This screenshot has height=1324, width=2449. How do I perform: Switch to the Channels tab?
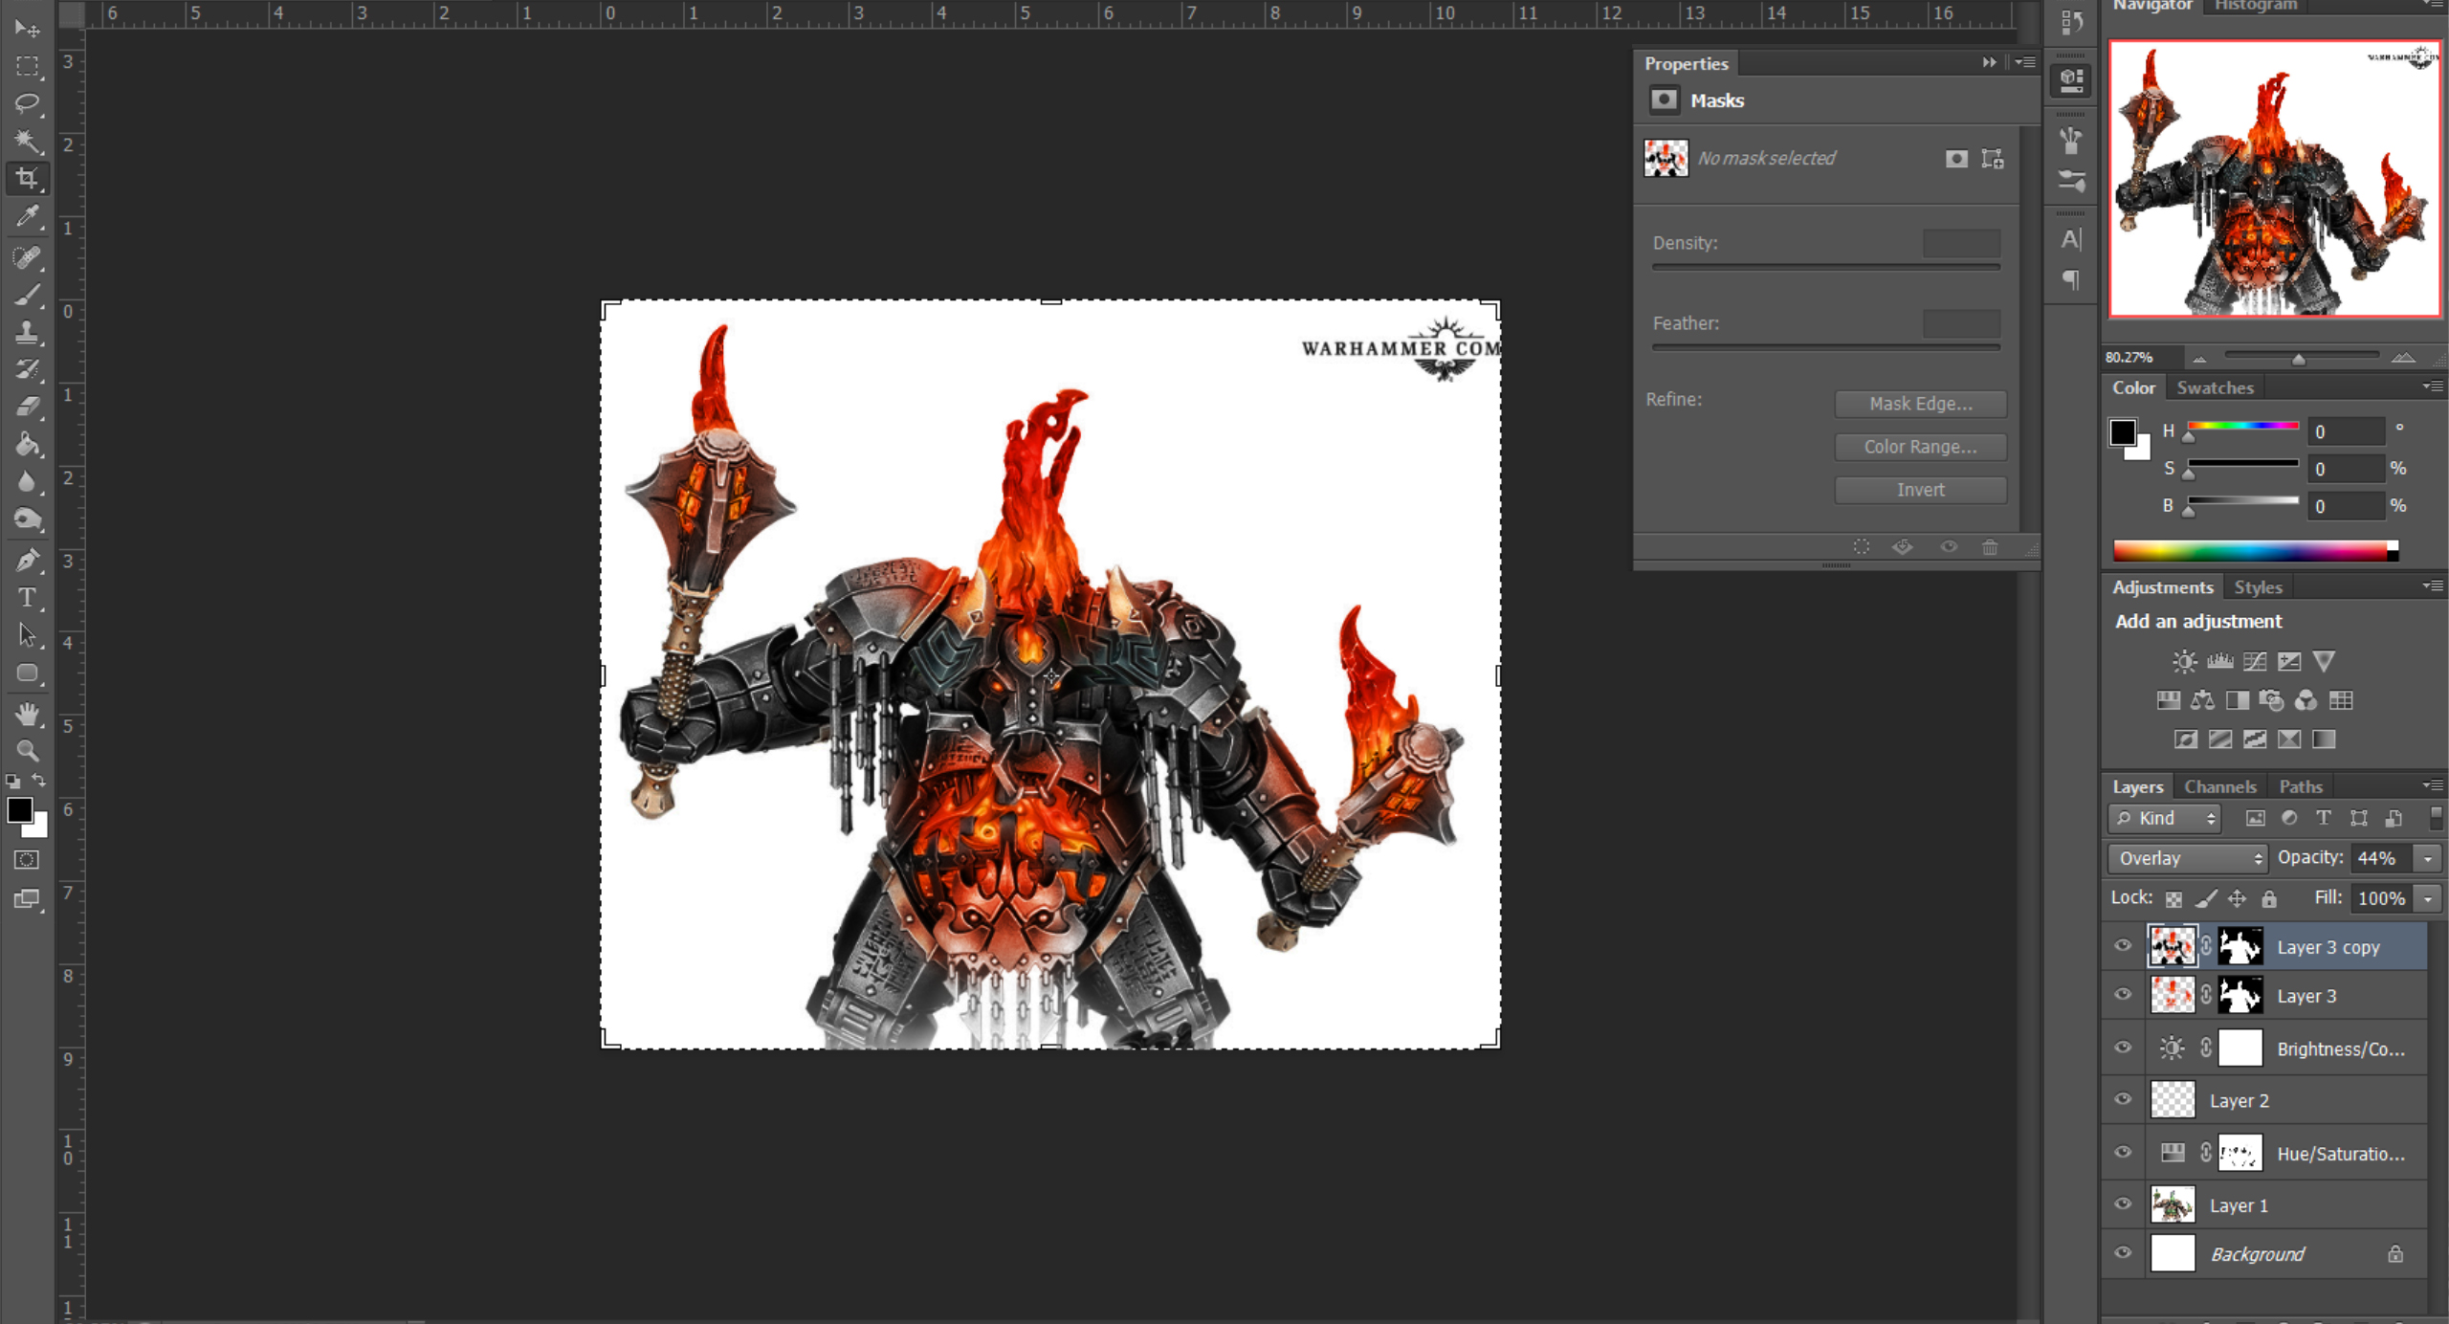[2219, 786]
